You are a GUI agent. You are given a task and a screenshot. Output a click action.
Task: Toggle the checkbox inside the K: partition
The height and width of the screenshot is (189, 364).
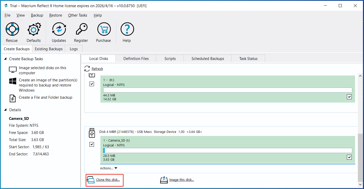click(349, 97)
